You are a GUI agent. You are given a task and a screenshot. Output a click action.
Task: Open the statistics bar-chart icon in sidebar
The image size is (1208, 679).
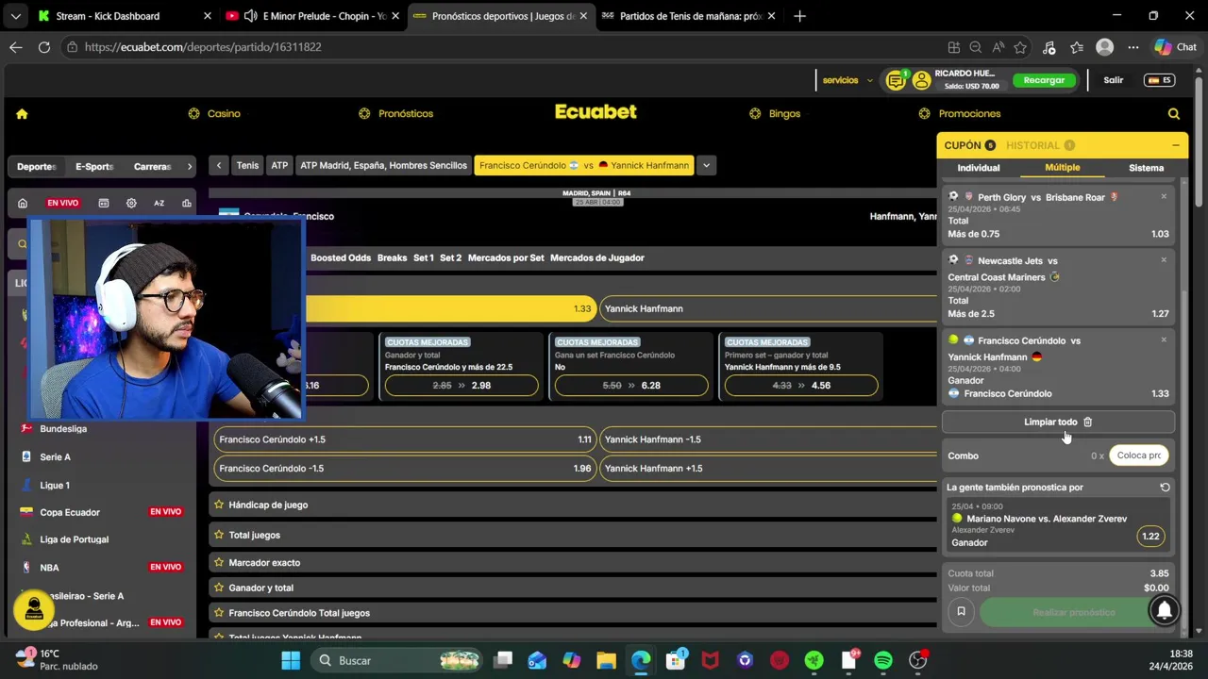(187, 203)
